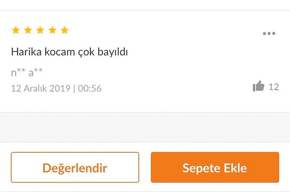The height and width of the screenshot is (192, 290).
Task: Add the product with Sepete Ekle
Action: coord(215,167)
